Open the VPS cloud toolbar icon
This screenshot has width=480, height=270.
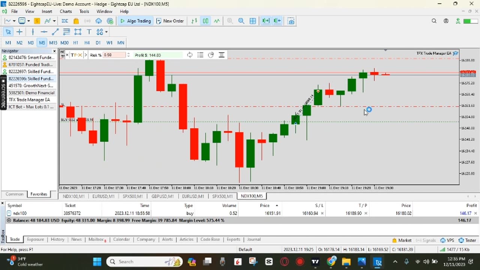tap(99, 21)
